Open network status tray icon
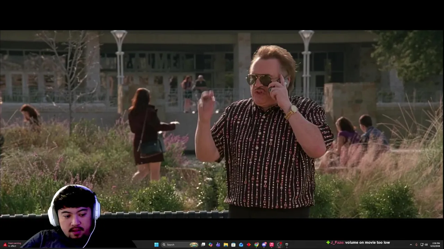The width and height of the screenshot is (444, 249). (422, 245)
